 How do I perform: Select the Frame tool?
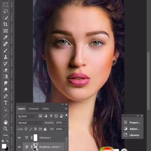(5, 31)
